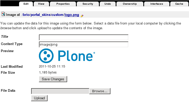Click the '1,185 bytes' file size value
Screen dimensions: 189x104
48,72
